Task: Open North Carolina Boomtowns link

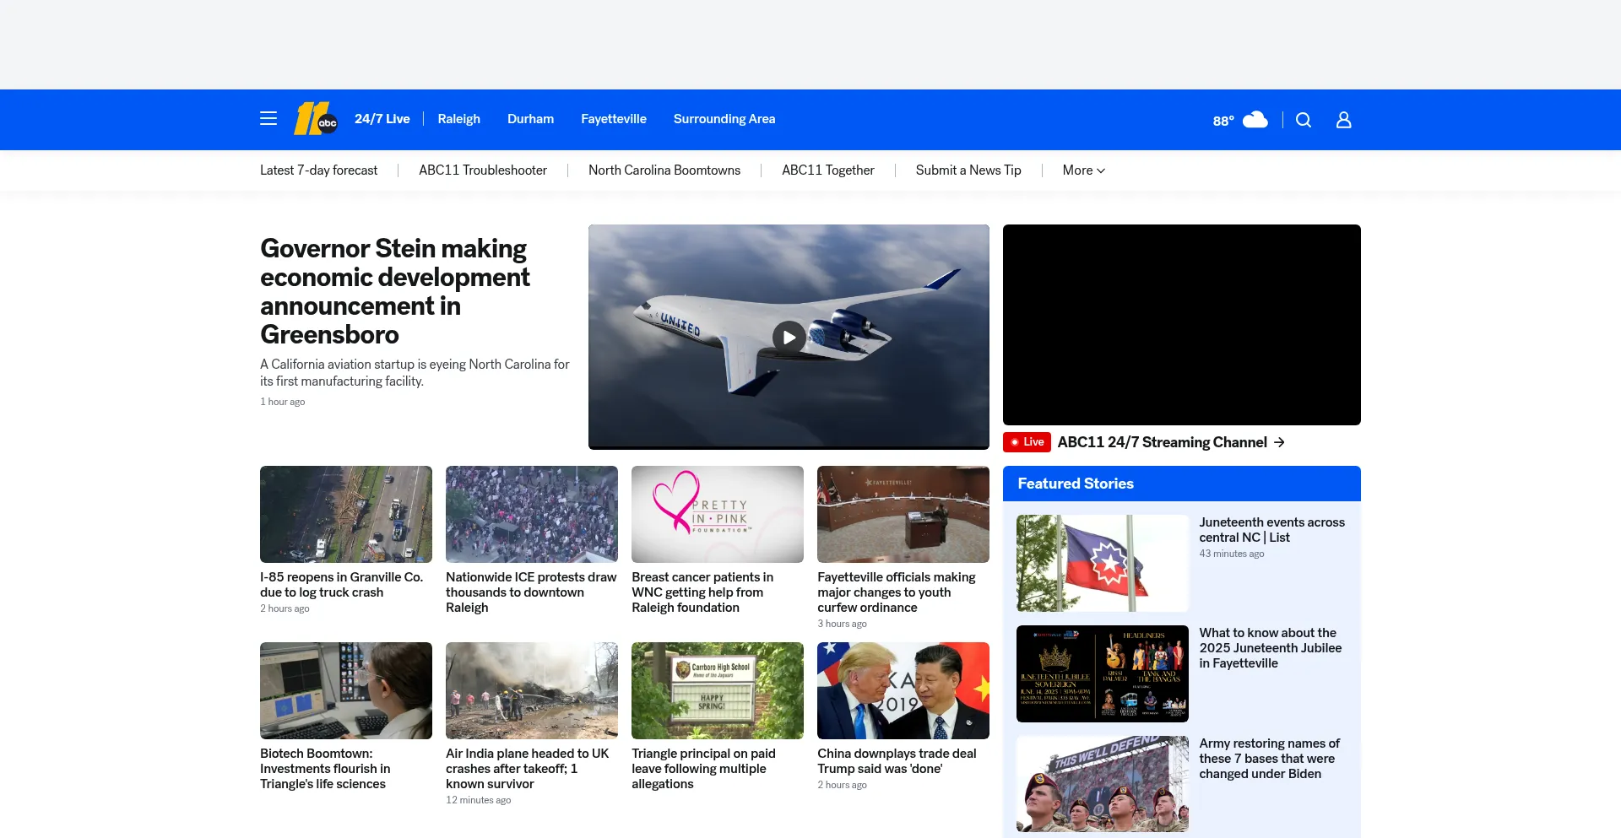Action: (x=664, y=170)
